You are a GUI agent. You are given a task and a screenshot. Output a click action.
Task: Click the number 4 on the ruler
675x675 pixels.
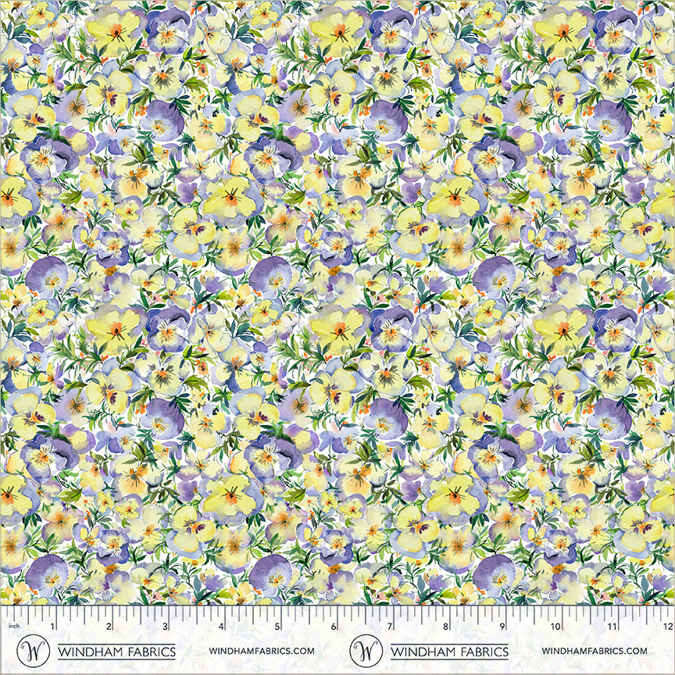(221, 627)
